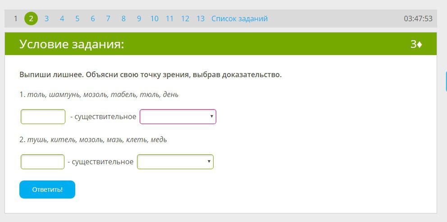Select task number 11

click(169, 18)
